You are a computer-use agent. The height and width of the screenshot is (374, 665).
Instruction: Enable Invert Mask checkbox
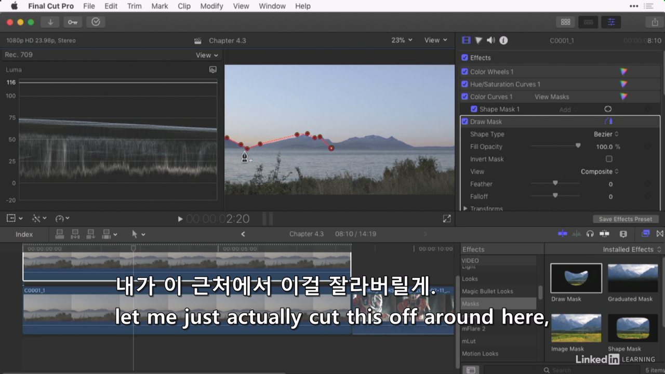click(x=609, y=159)
